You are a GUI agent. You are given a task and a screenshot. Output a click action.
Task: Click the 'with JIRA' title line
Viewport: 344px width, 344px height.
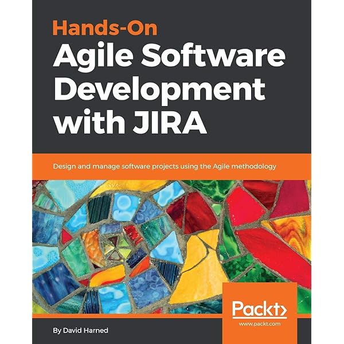(130, 122)
